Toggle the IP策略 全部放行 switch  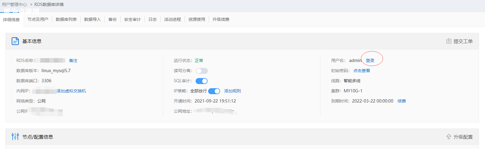pos(214,91)
